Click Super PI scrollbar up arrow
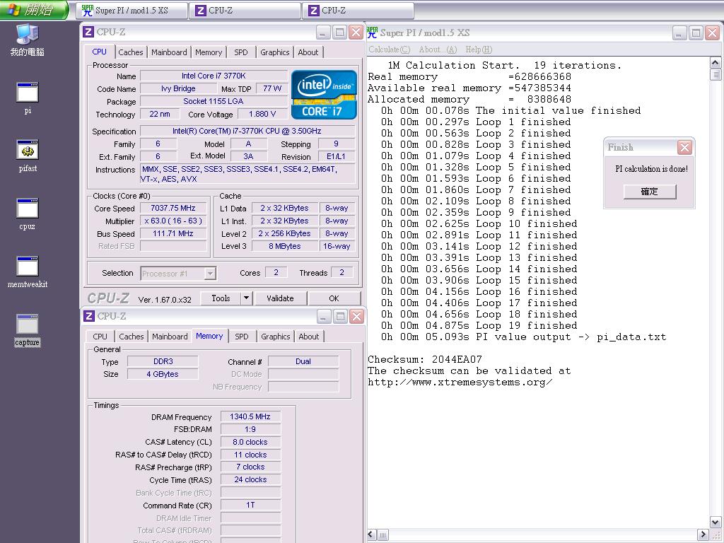724x543 pixels. [716, 63]
